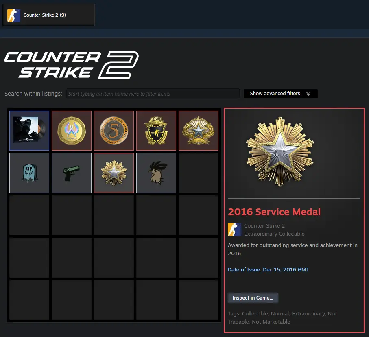Open the Counter-Strike 2 (9) inventory tab
The width and height of the screenshot is (369, 337).
[49, 15]
